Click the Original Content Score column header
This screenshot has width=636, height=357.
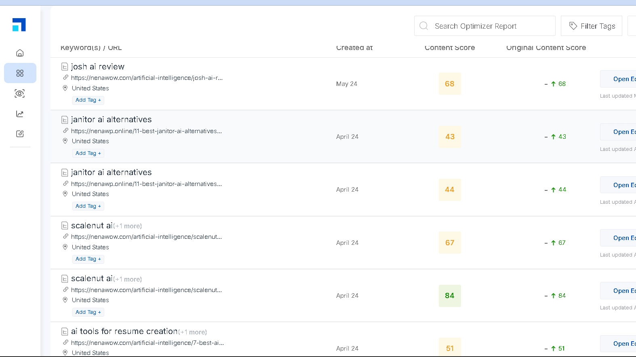pyautogui.click(x=546, y=48)
